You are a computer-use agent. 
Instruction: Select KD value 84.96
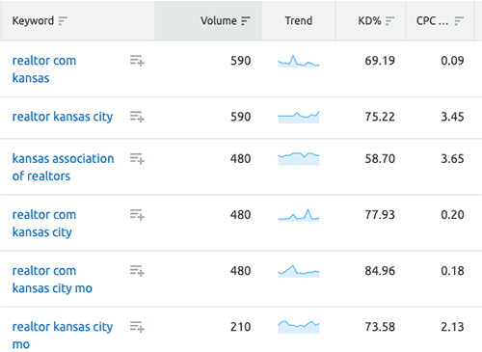[380, 271]
